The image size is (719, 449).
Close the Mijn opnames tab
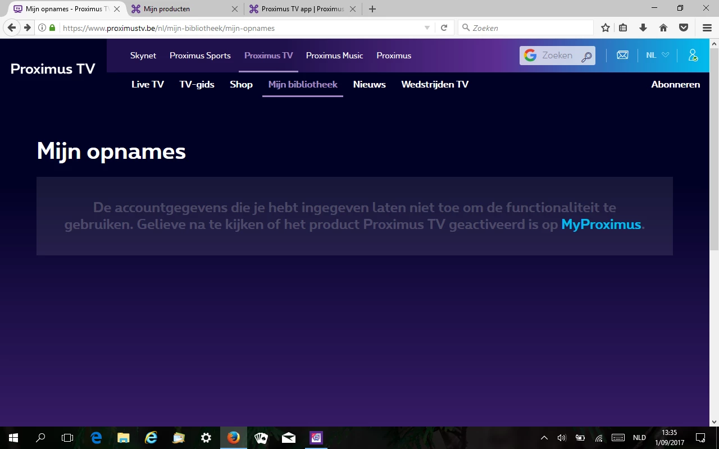(x=117, y=9)
